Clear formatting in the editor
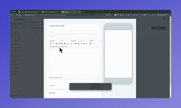Viewport: 181px width, 108px height. tap(81, 41)
